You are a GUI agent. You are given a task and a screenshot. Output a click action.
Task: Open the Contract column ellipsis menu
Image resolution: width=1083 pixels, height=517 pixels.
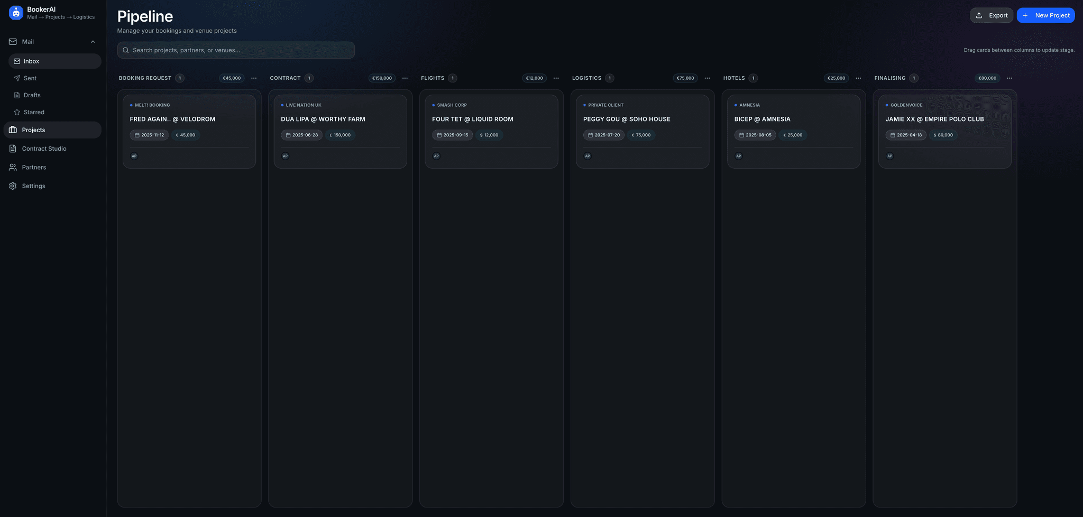pos(405,78)
